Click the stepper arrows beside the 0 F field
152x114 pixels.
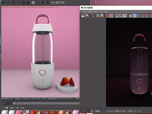pyautogui.click(x=11, y=103)
